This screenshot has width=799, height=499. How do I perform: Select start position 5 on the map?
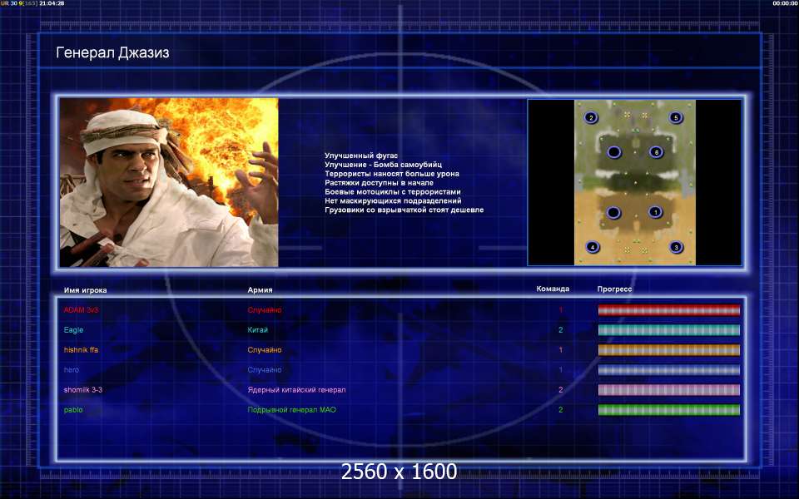(676, 117)
